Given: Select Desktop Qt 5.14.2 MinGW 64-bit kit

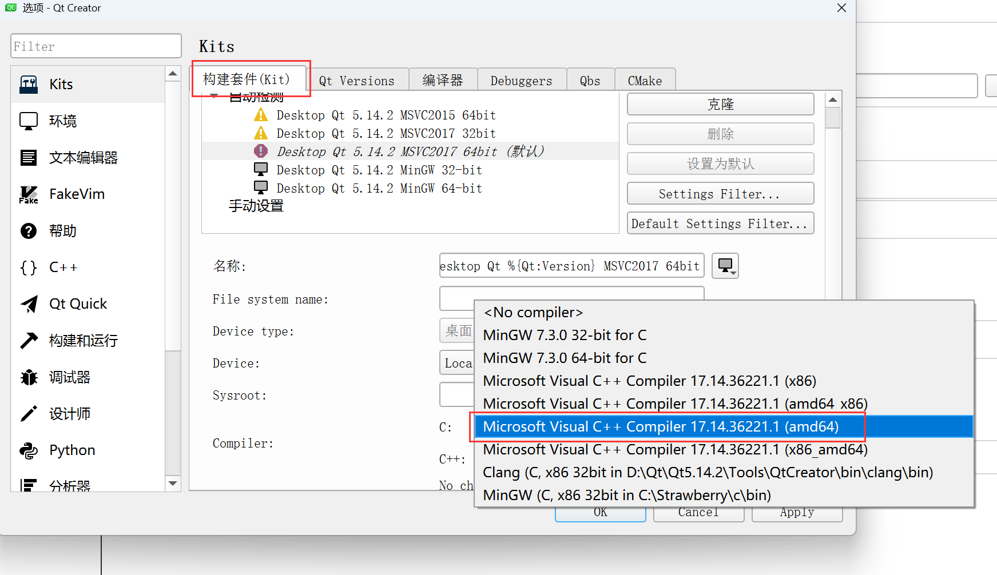Looking at the screenshot, I should pos(379,188).
